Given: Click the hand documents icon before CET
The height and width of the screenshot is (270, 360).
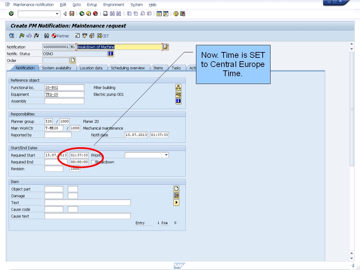Looking at the screenshot, I should (x=92, y=36).
